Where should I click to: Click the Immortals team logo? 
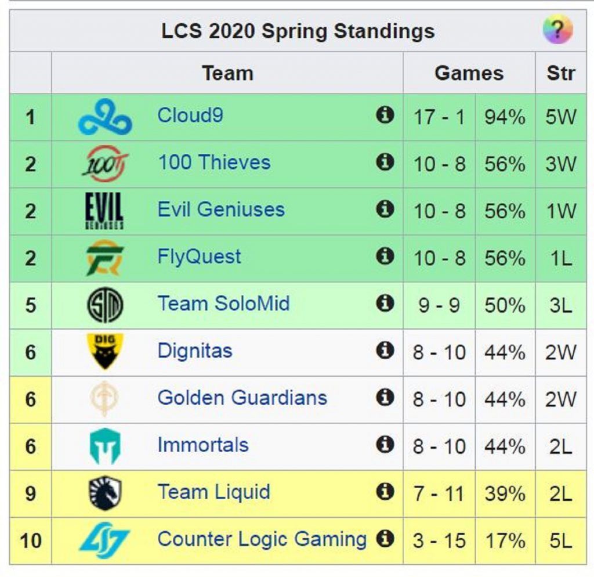105,446
